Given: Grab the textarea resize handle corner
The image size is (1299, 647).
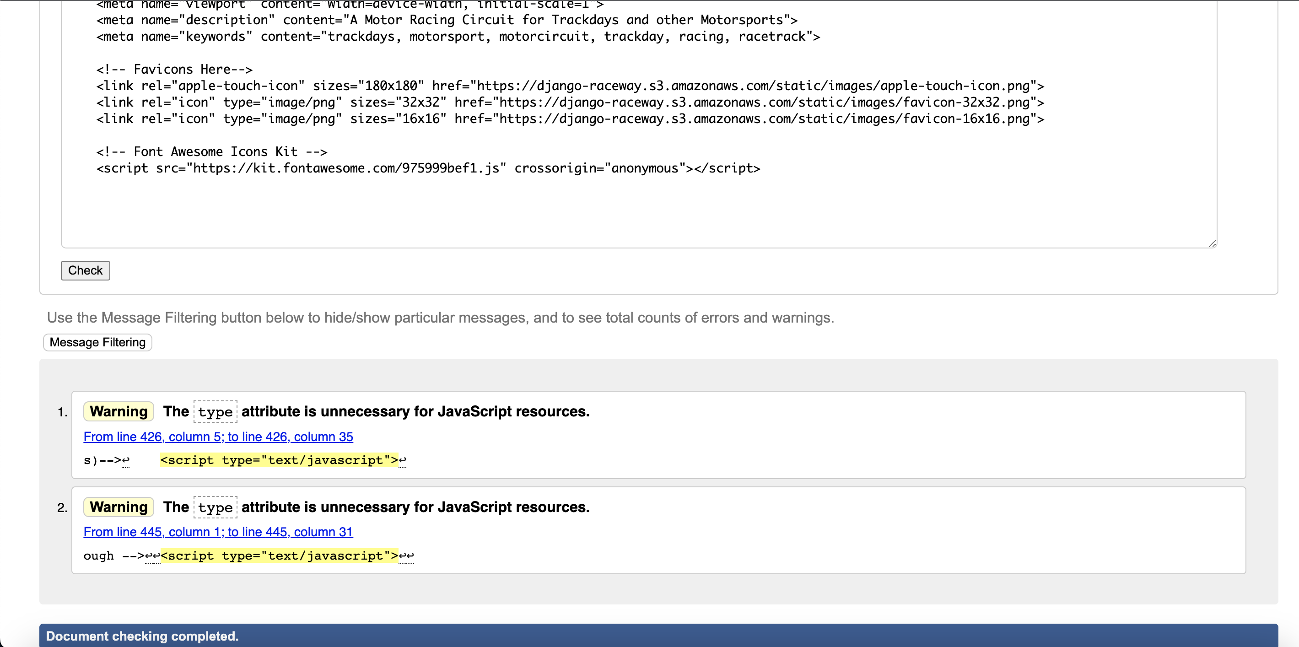Looking at the screenshot, I should tap(1212, 243).
